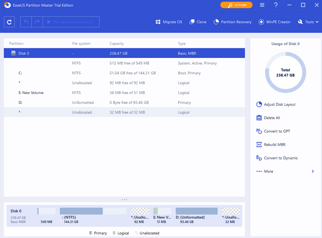Select Rebuild MBR action
The height and width of the screenshot is (238, 322).
275,145
